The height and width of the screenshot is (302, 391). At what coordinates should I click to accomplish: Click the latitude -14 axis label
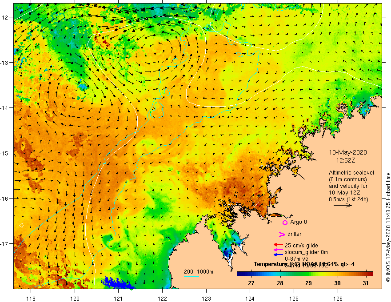pos(4,108)
